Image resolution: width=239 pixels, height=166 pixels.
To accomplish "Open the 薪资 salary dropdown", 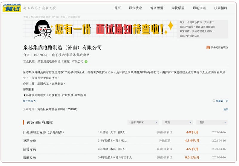I will tap(212, 122).
